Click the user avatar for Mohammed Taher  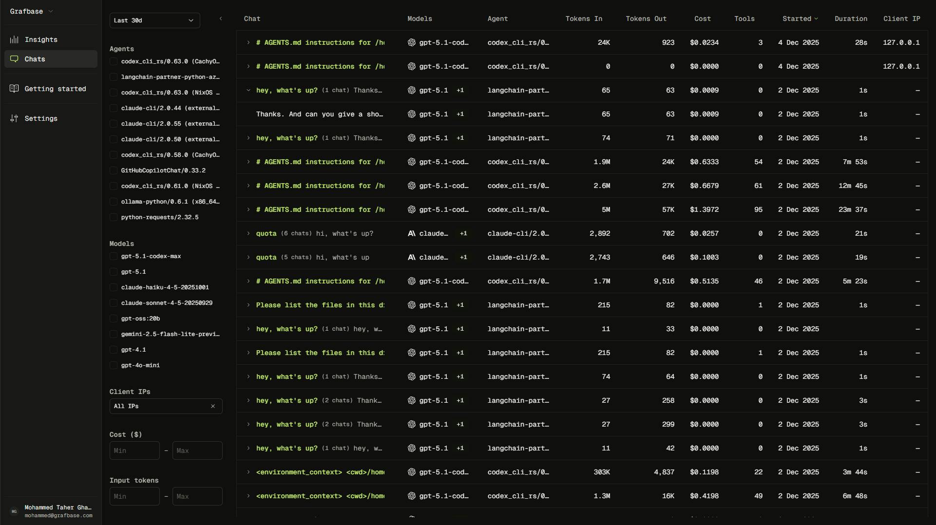point(14,511)
